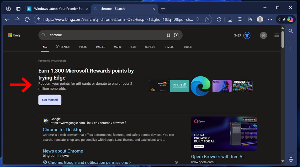This screenshot has height=167, width=300.
Task: Refresh the page using reload icon
Action: coord(27,19)
